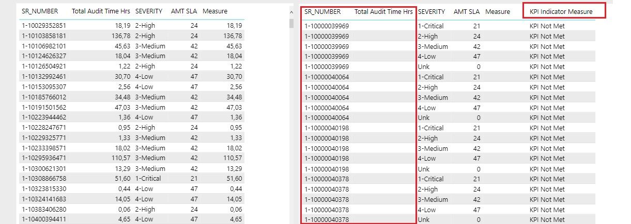Click 1-Critical severity for SR 1-10000040064
This screenshot has height=224, width=631.
point(430,77)
